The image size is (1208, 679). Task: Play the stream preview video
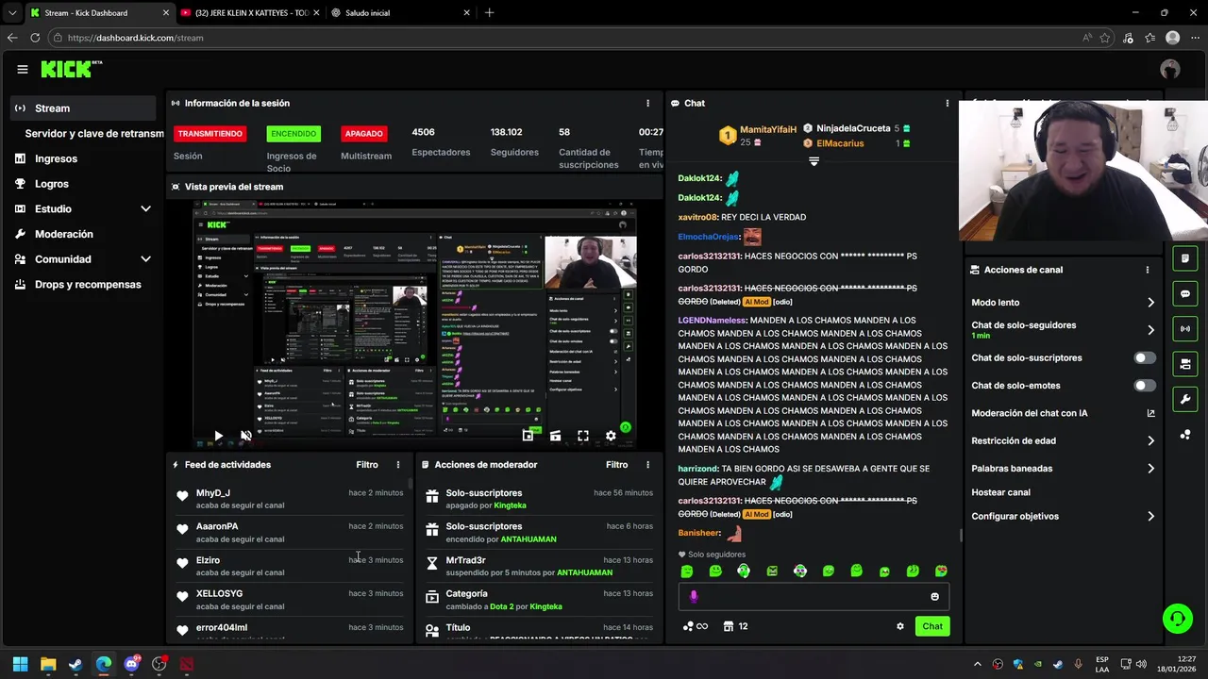click(218, 436)
